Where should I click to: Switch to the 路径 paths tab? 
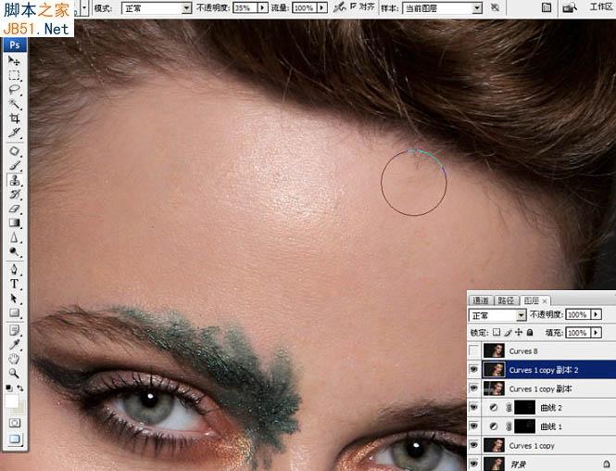[x=506, y=300]
